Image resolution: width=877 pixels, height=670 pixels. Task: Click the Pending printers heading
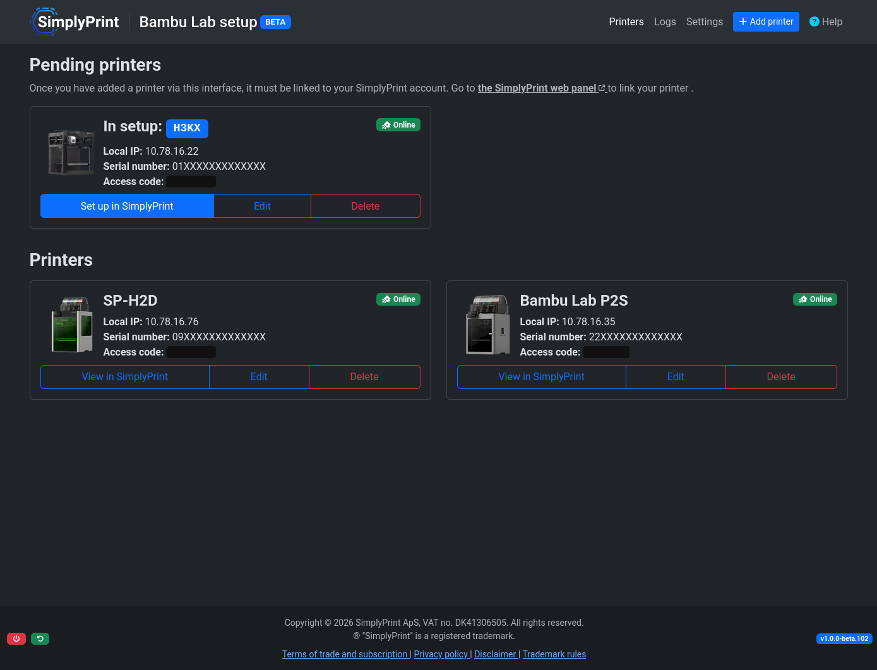(x=95, y=64)
